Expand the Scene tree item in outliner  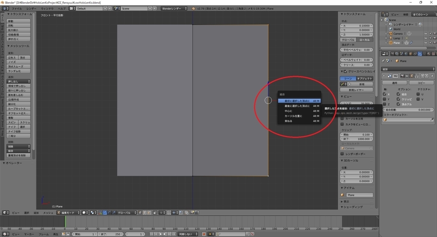(382, 20)
